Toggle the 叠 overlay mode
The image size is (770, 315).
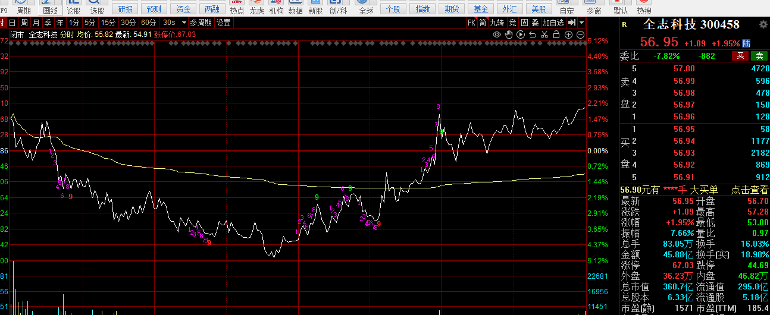[x=536, y=23]
